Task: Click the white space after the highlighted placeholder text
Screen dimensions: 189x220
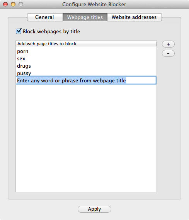Action: pos(141,80)
